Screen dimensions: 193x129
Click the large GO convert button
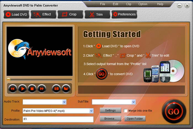[x=174, y=111]
